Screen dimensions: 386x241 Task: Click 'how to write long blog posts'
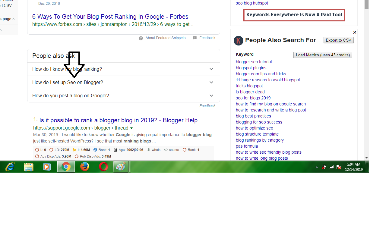pos(262,158)
